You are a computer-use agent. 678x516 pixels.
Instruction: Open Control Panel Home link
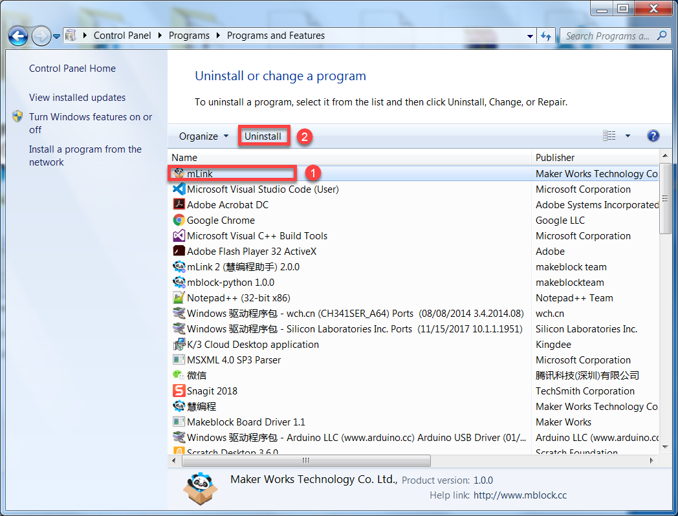click(x=72, y=69)
